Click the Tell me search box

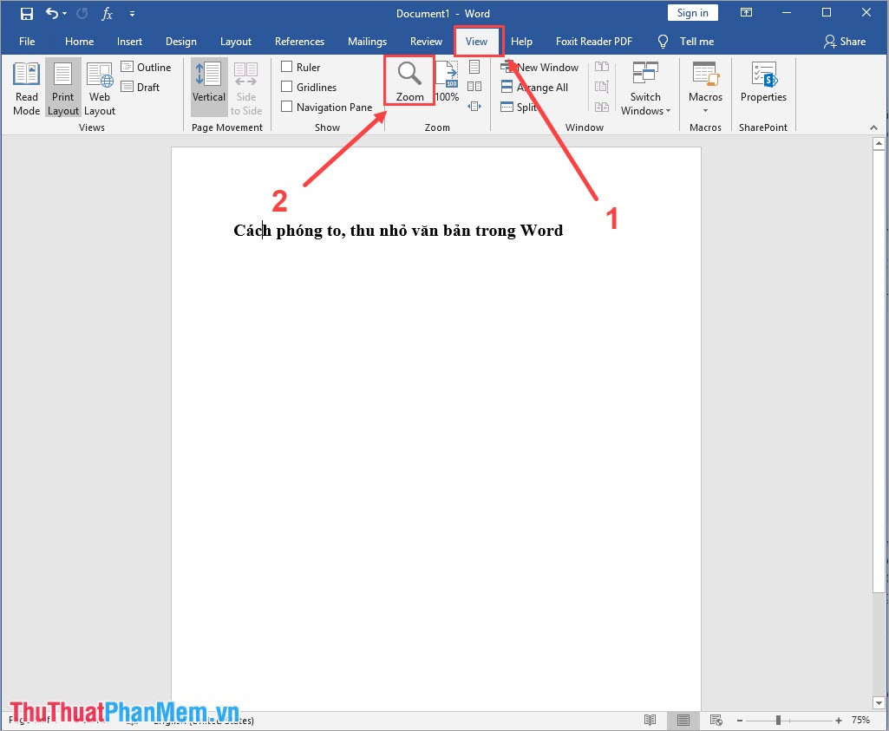pos(686,42)
